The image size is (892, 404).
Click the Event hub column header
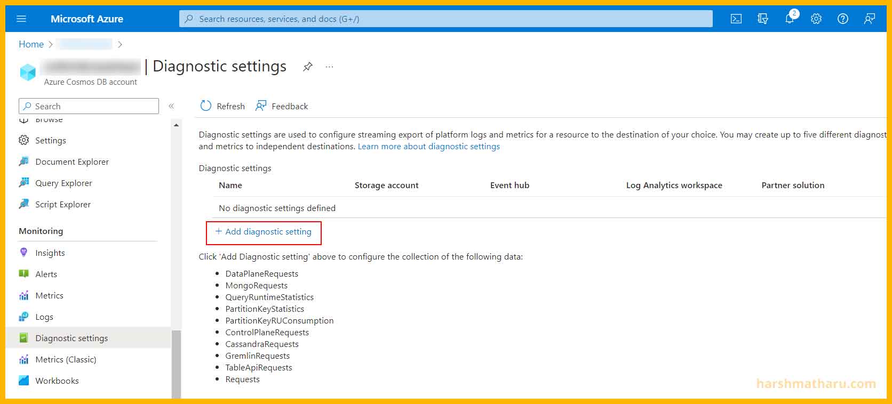pyautogui.click(x=509, y=185)
